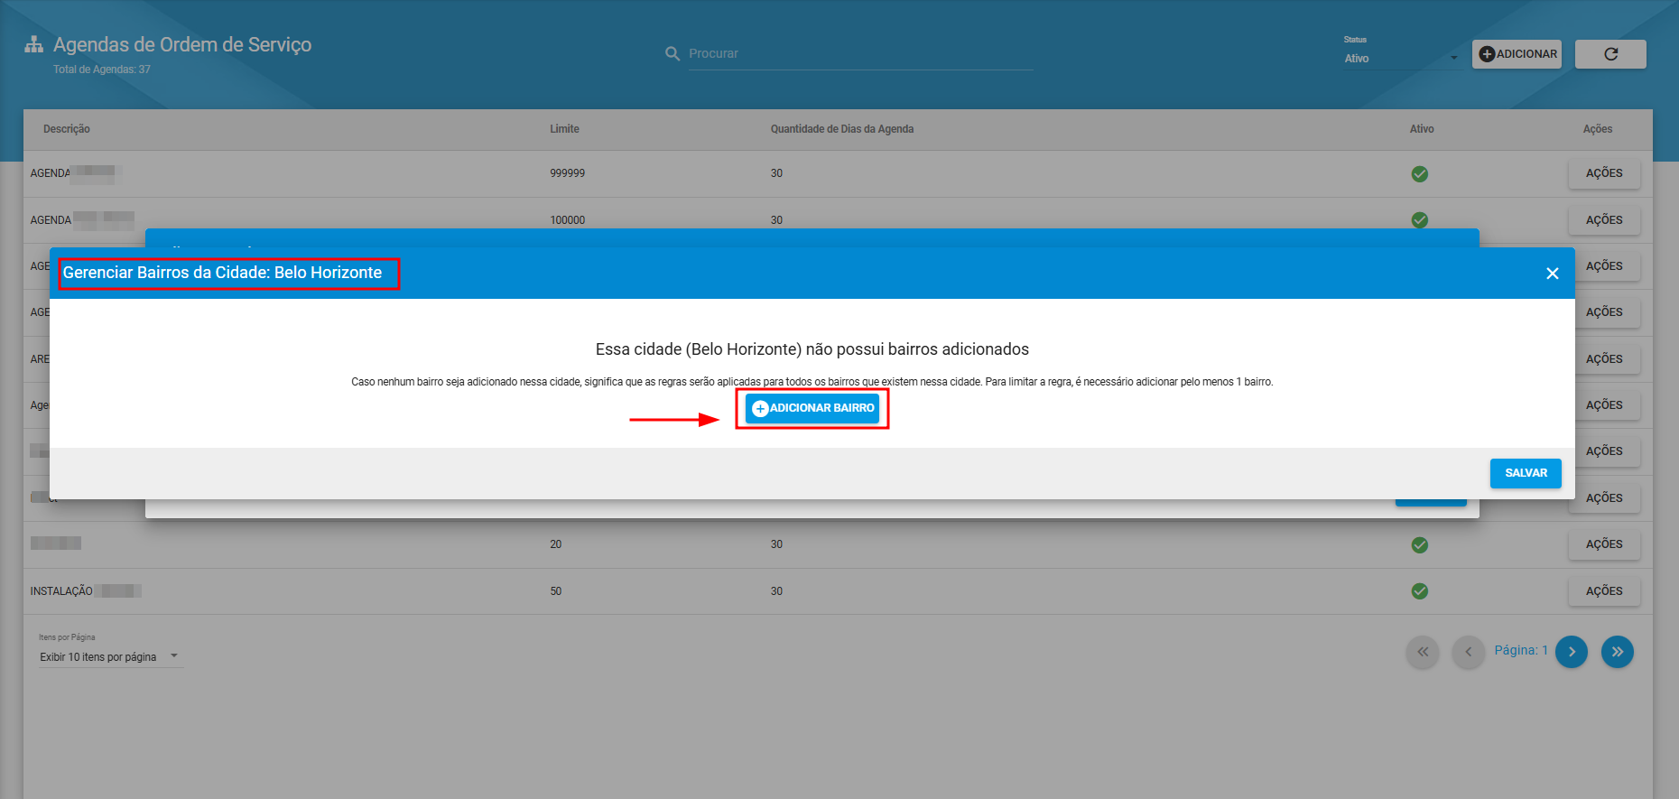Sort by the Limite column header
Image resolution: width=1679 pixels, height=799 pixels.
click(565, 129)
